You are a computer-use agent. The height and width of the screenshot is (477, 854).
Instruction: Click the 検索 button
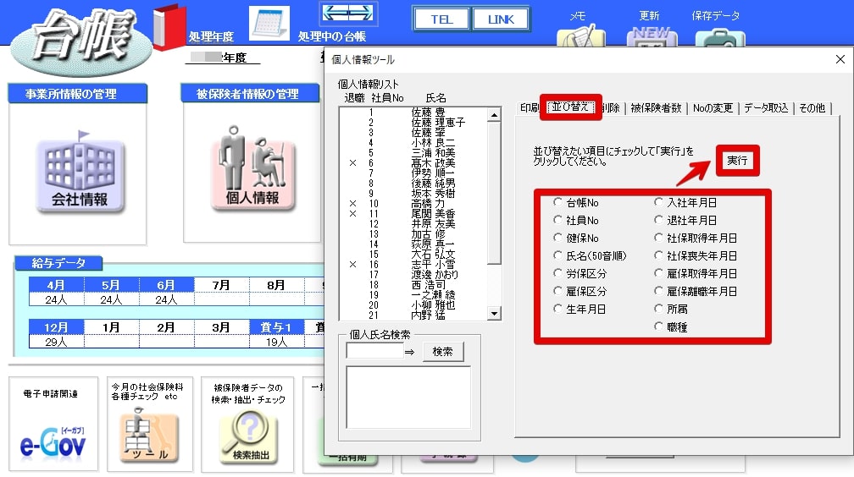(442, 351)
